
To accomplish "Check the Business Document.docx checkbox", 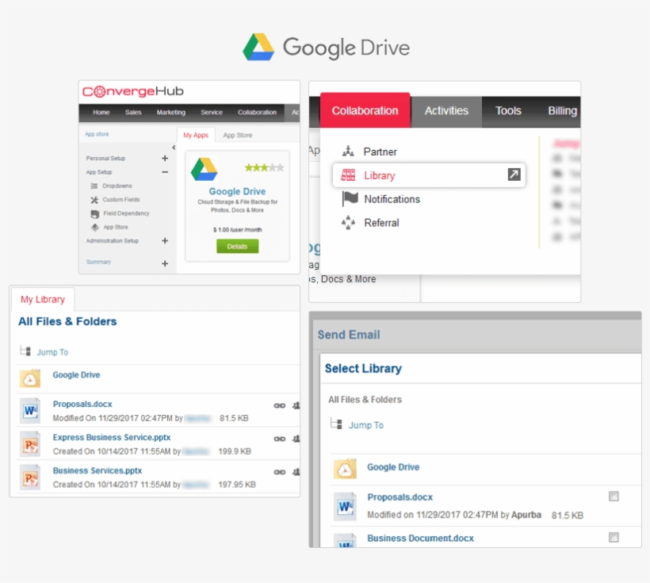I will tap(614, 537).
